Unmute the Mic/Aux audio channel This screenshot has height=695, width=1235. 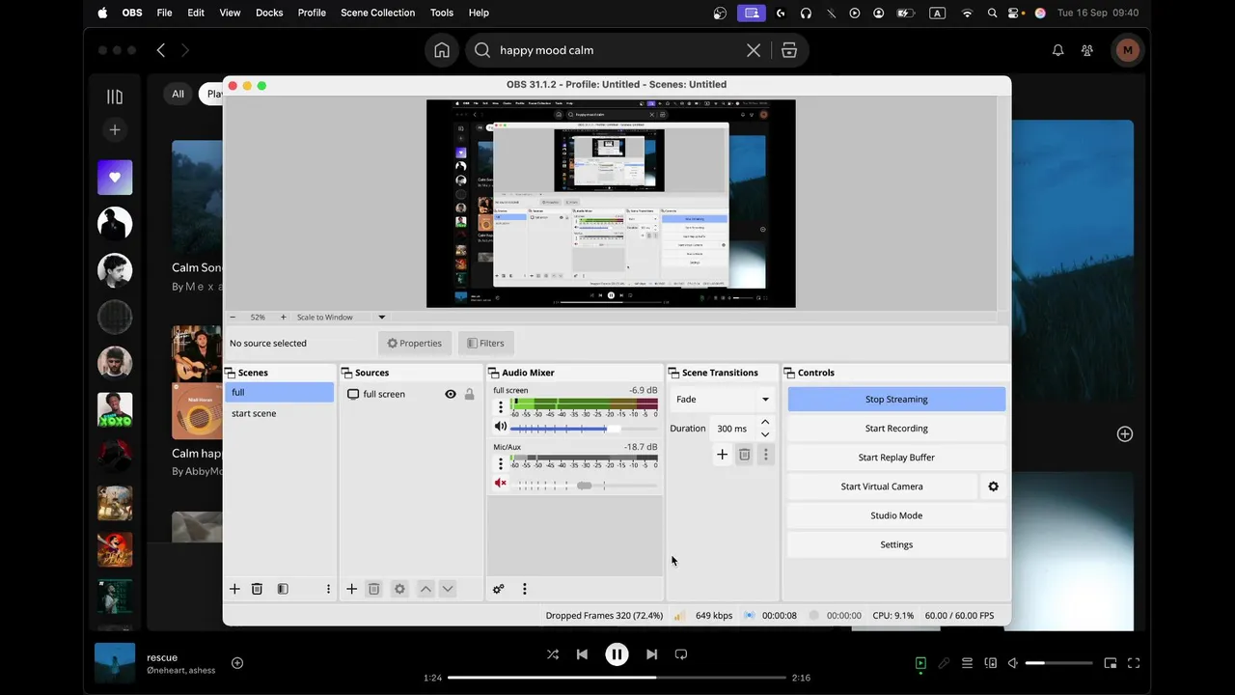pos(501,484)
